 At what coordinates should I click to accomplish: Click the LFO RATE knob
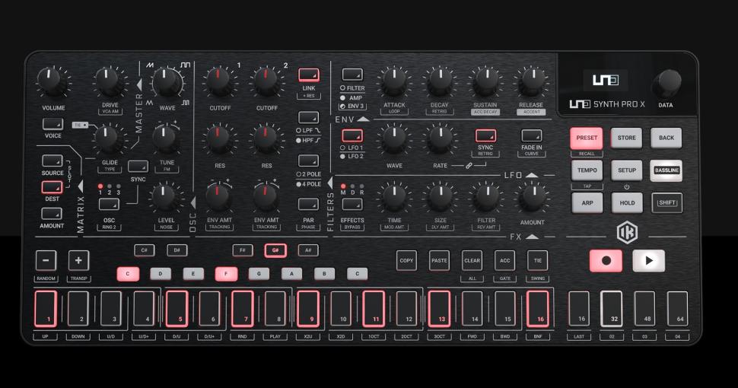click(x=440, y=139)
